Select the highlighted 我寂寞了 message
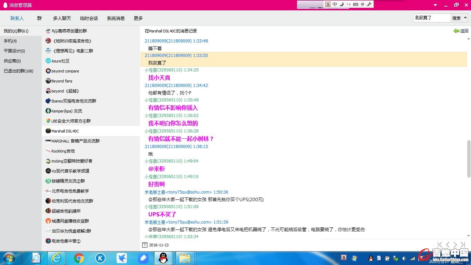The width and height of the screenshot is (471, 265). coord(304,59)
